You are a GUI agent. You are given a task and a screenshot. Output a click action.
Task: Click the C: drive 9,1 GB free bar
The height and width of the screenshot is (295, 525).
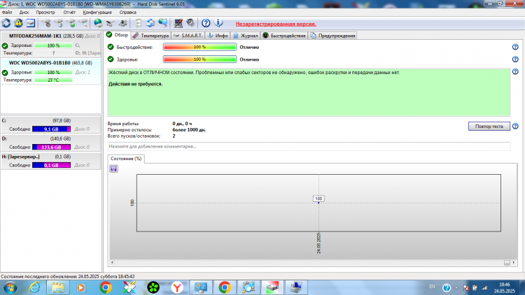pyautogui.click(x=51, y=129)
